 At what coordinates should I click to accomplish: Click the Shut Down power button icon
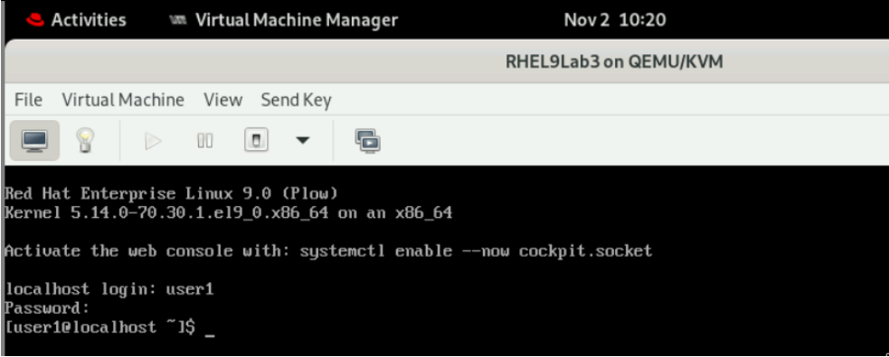coord(256,140)
